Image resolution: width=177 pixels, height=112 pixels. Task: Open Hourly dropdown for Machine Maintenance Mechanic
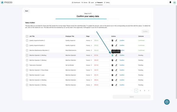[x=89, y=50]
